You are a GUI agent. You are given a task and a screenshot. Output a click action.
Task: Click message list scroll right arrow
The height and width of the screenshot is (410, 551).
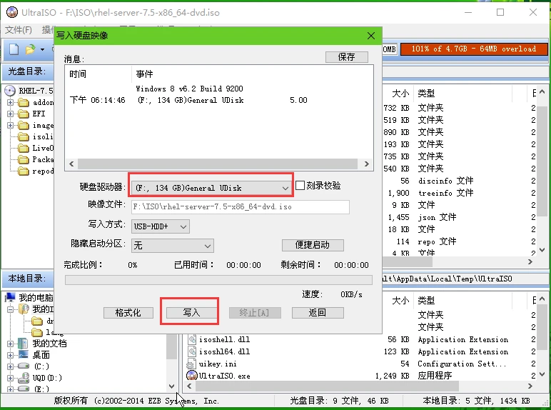(x=367, y=164)
